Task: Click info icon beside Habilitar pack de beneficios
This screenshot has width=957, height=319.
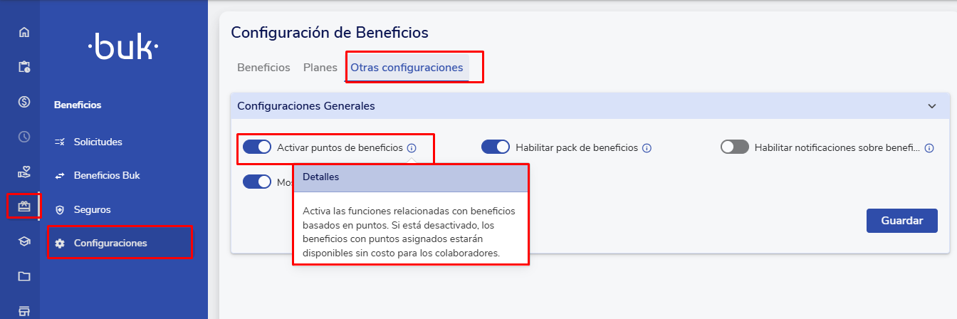Action: point(647,148)
